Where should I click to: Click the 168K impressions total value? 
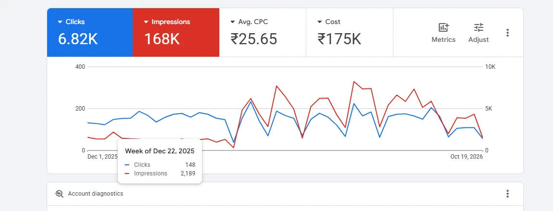pos(162,39)
